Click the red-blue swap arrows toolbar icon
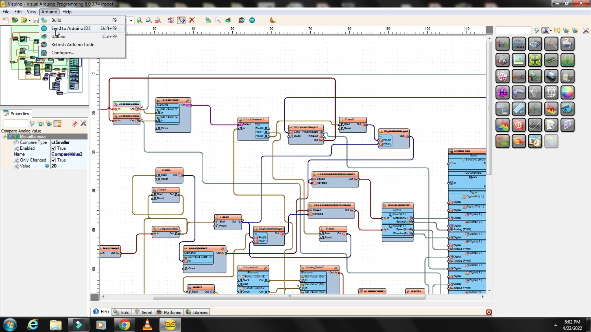591x332 pixels. [x=171, y=20]
